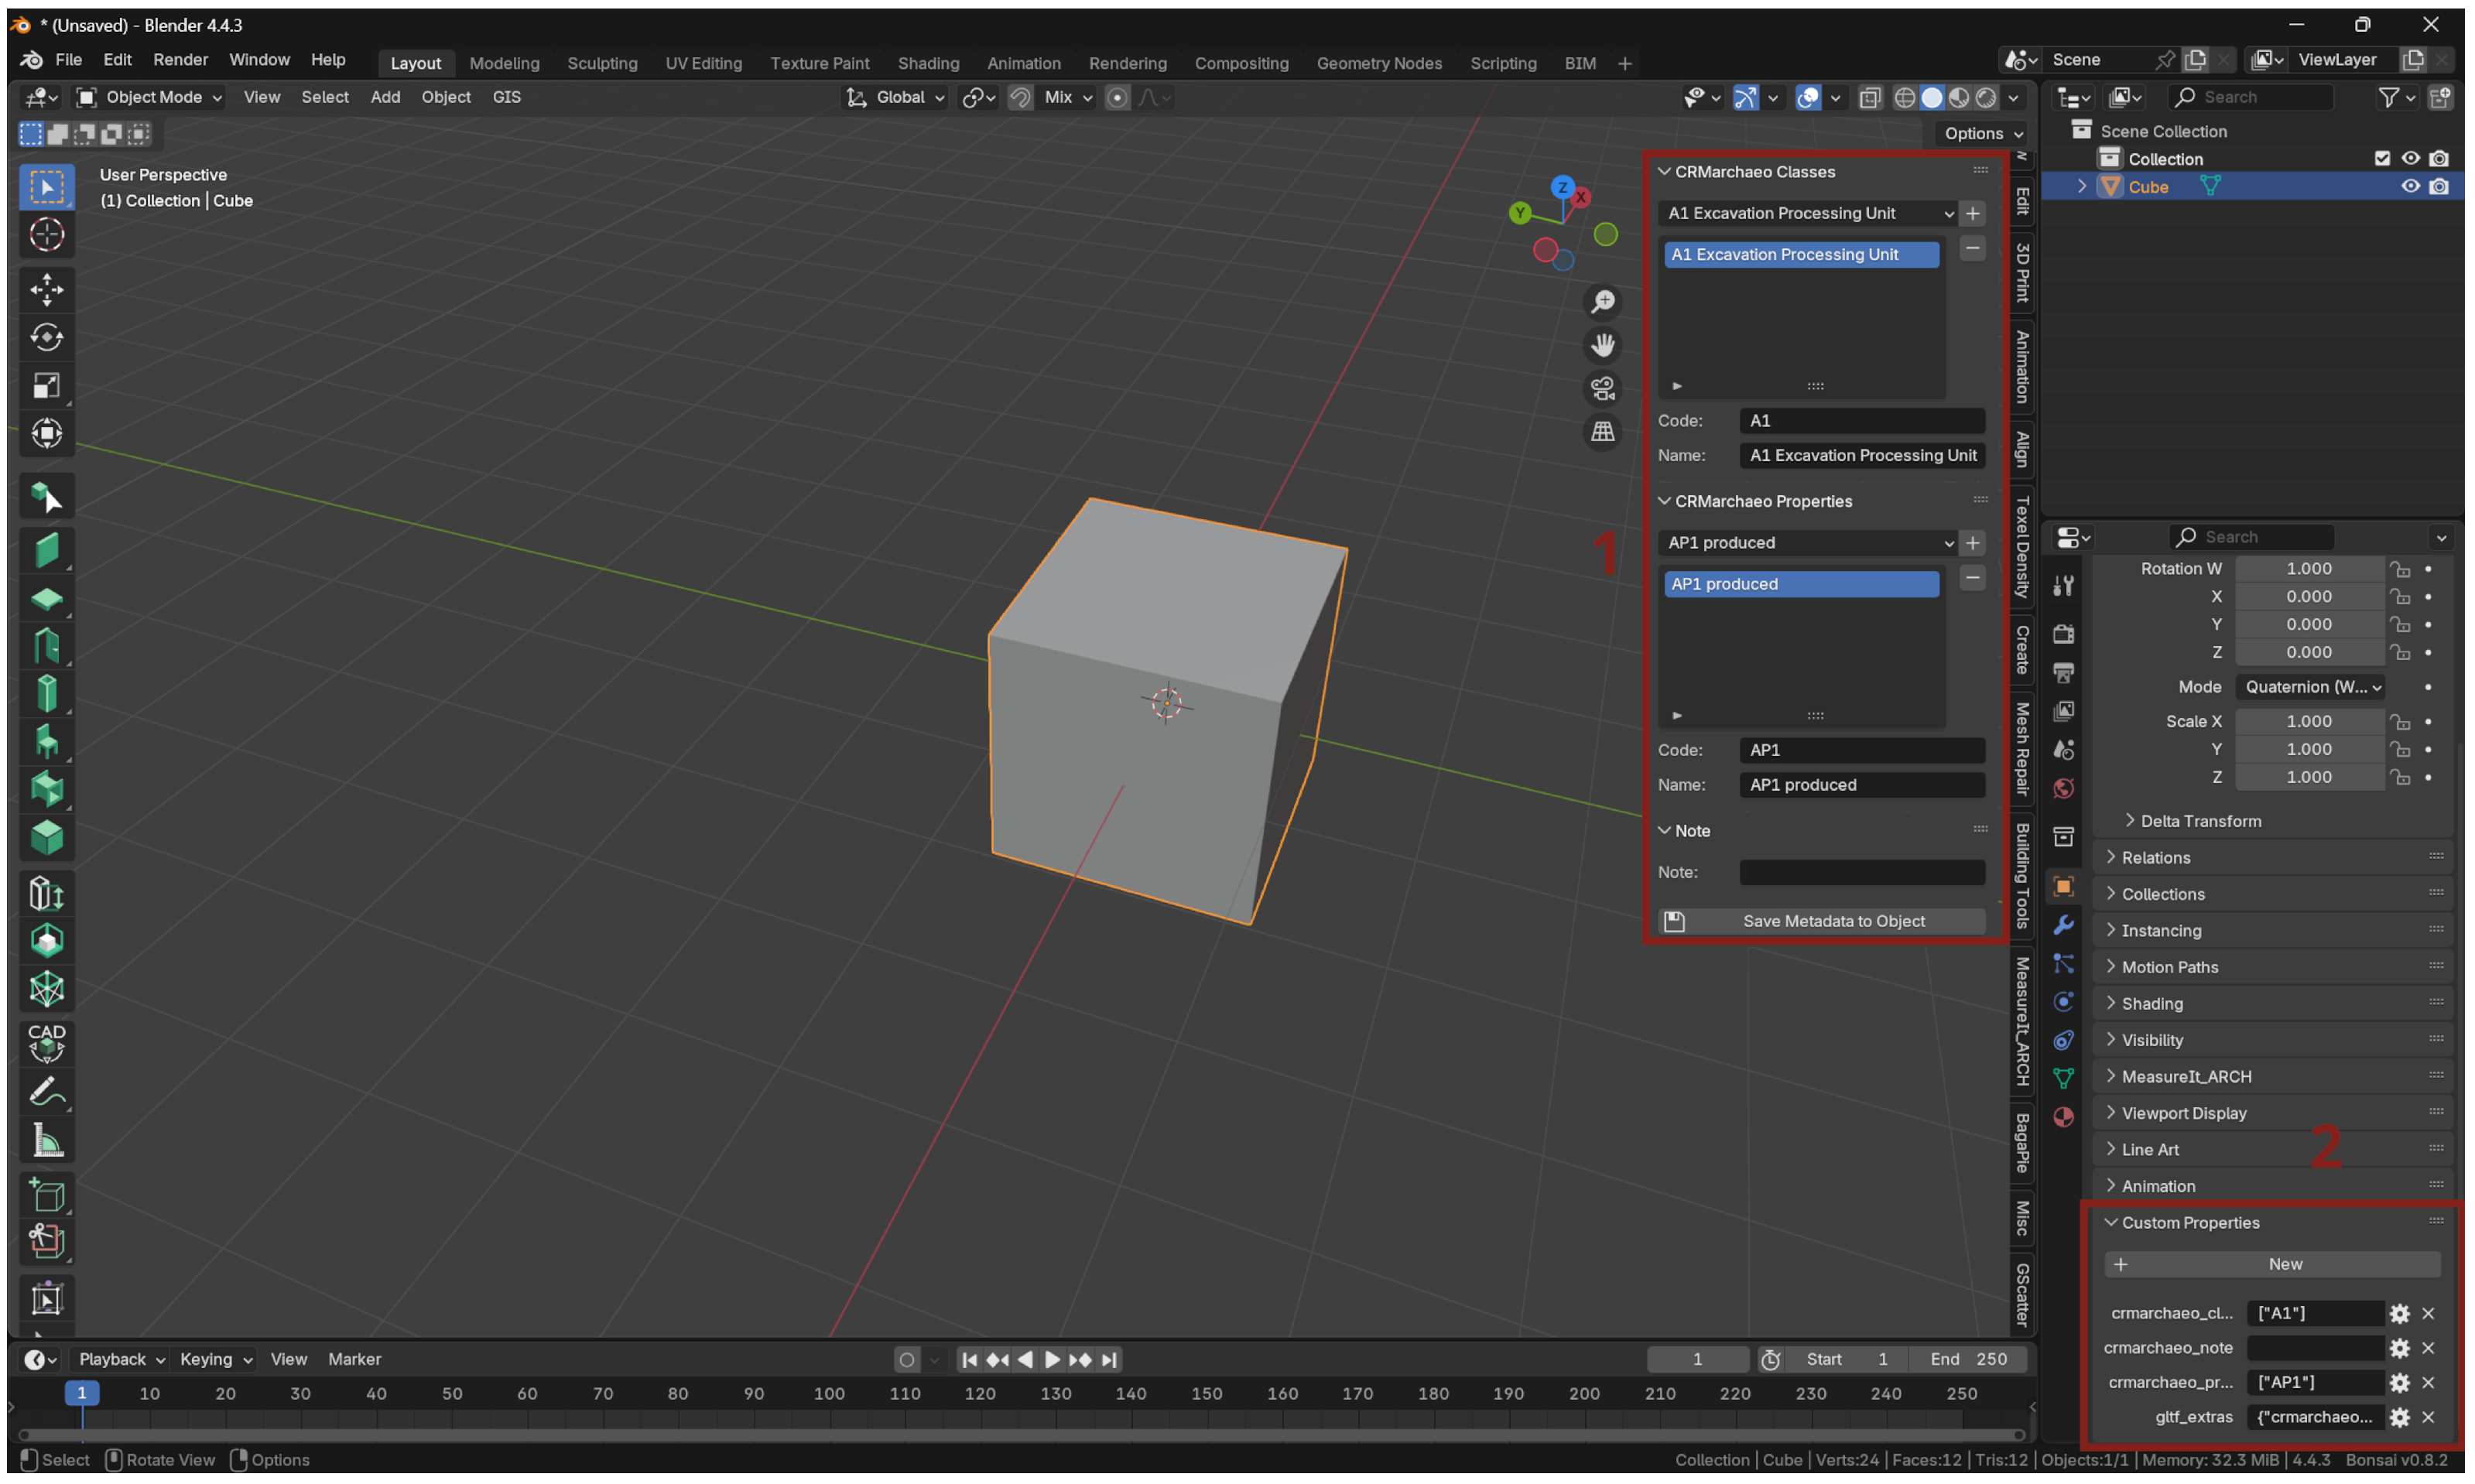
Task: Activate the 3D Cursor tool
Action: click(46, 235)
